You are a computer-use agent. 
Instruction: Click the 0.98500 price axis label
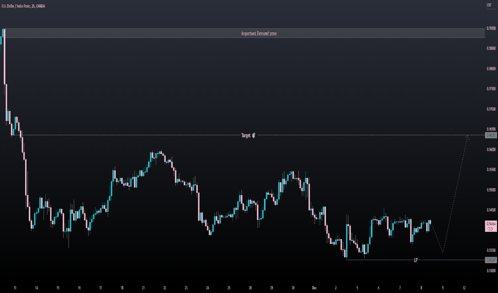pyautogui.click(x=491, y=48)
